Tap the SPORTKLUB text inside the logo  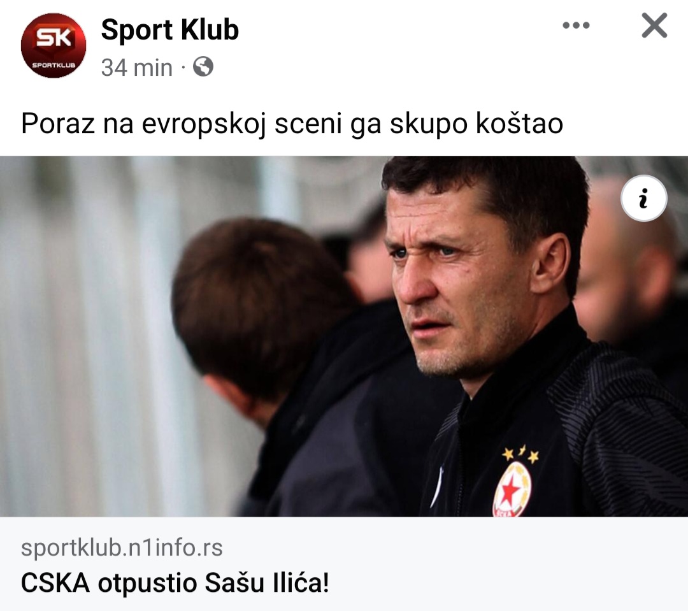pyautogui.click(x=54, y=65)
